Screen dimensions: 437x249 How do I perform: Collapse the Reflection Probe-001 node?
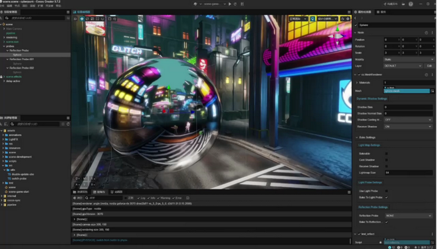pyautogui.click(x=7, y=59)
